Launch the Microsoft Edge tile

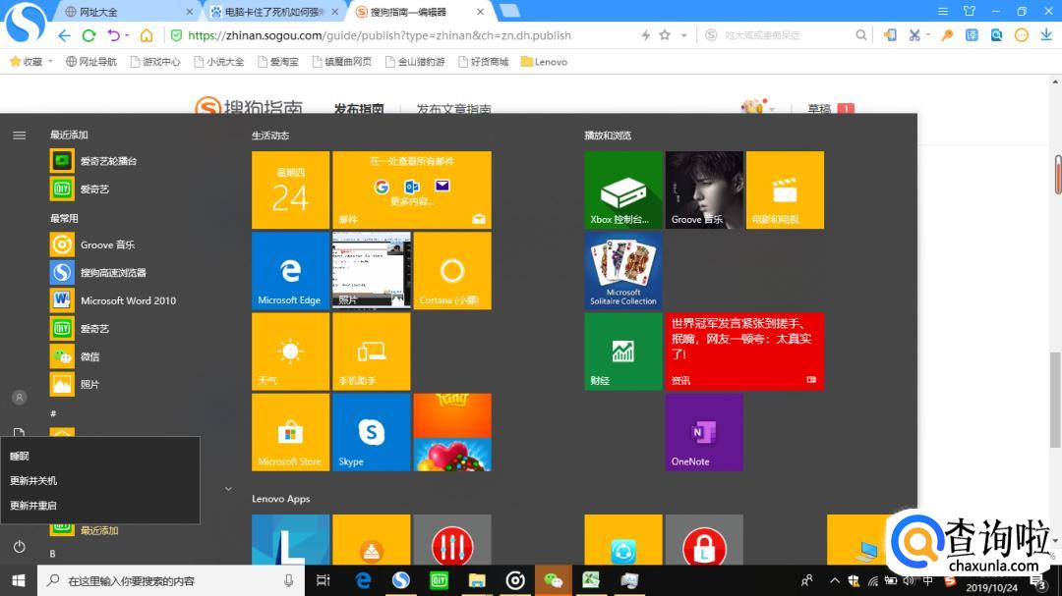(x=290, y=271)
